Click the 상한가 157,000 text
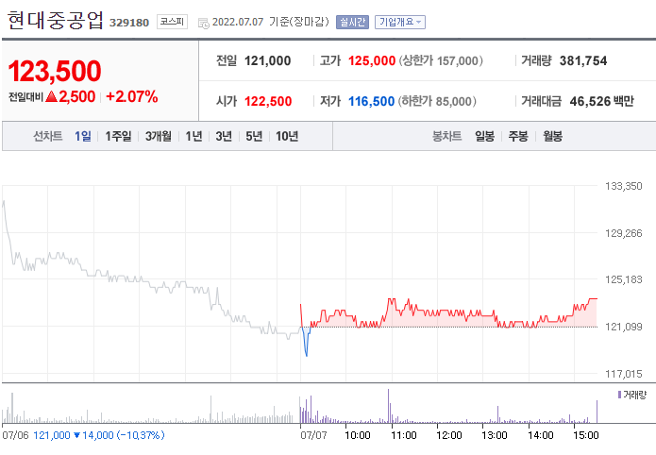This screenshot has width=656, height=455. pos(441,60)
